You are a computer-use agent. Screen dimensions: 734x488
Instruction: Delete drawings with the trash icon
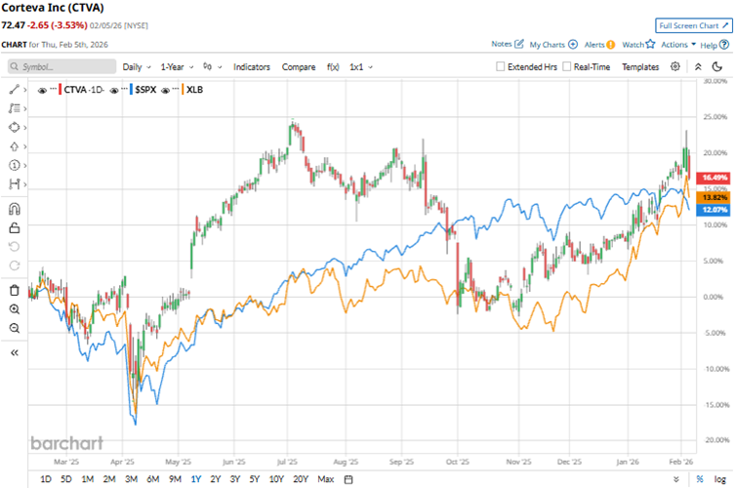click(14, 290)
